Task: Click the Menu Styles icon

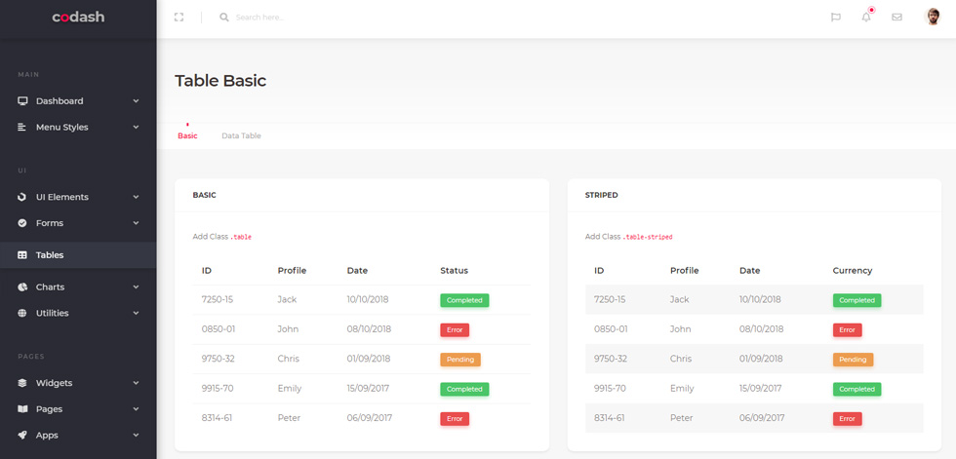Action: [x=21, y=128]
